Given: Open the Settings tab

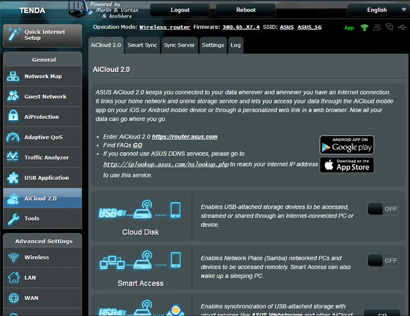Looking at the screenshot, I should 213,45.
